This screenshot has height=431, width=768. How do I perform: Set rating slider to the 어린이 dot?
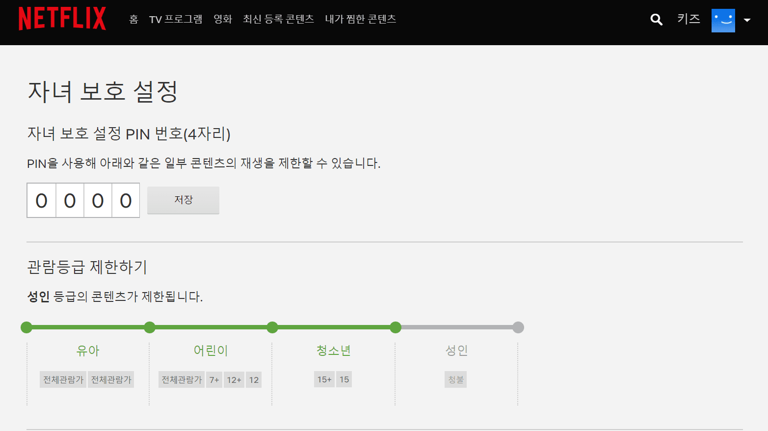click(x=150, y=327)
